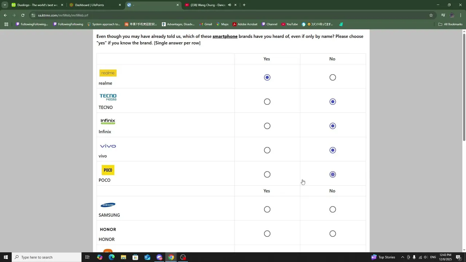Open Task View on taskbar
This screenshot has height=262, width=466.
click(x=87, y=257)
